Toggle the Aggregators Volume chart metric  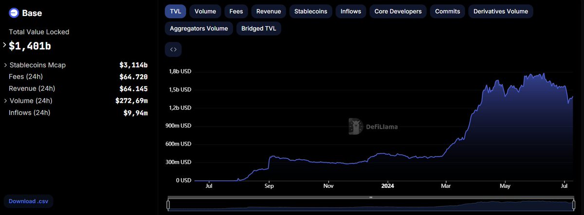[199, 29]
